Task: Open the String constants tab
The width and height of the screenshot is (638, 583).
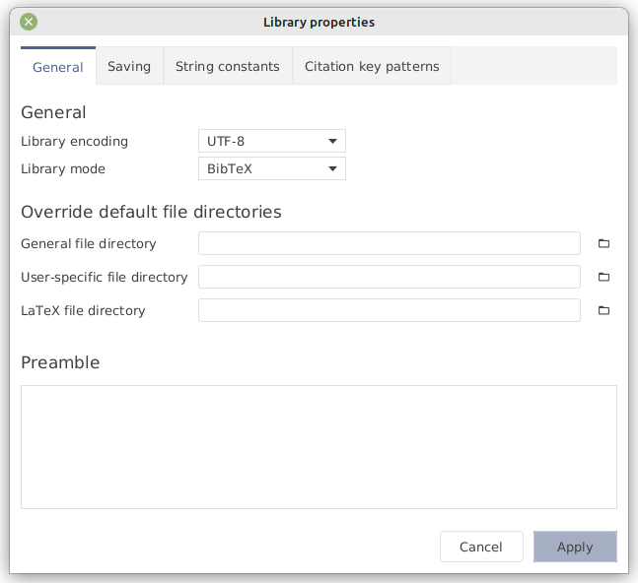Action: 228,66
